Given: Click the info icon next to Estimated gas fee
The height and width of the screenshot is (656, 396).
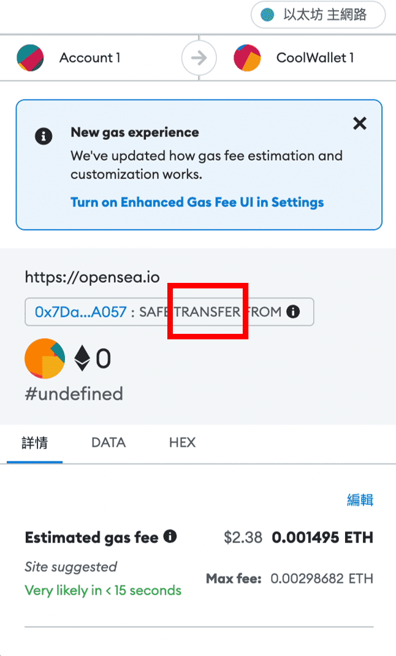Looking at the screenshot, I should click(x=170, y=536).
